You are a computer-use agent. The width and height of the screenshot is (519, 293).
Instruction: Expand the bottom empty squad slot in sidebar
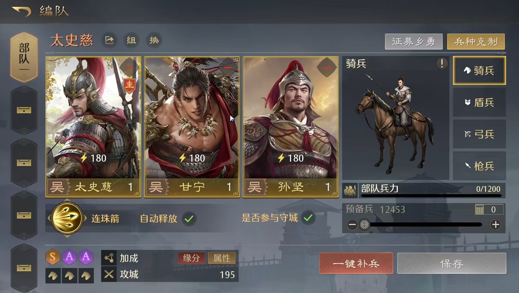tap(24, 268)
